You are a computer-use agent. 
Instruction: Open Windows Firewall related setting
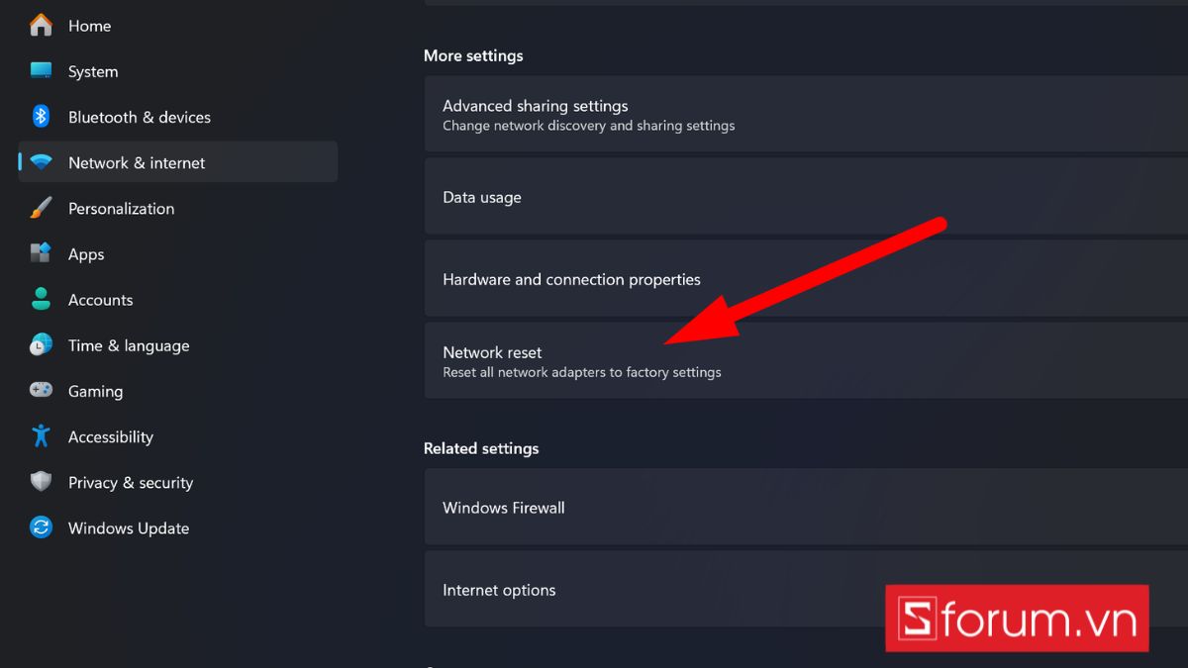click(806, 508)
